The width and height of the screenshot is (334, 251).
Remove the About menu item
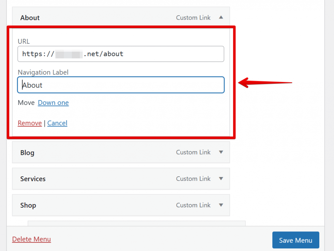pos(30,123)
